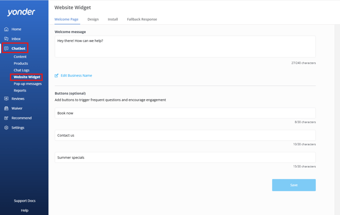Open Settings from sidebar

(x=18, y=127)
